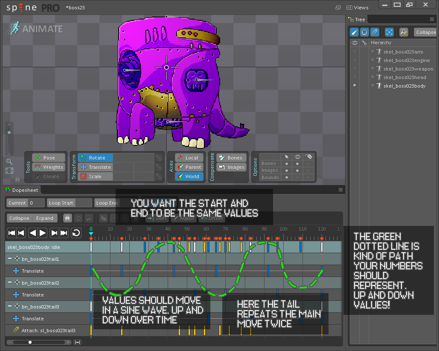The height and width of the screenshot is (351, 439).
Task: Expand the skel_boss023arm tree node
Action: [x=372, y=51]
